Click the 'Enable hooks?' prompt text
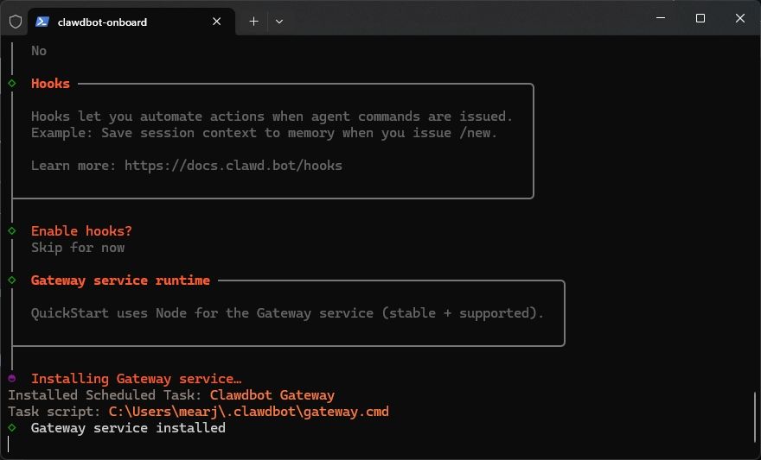This screenshot has height=460, width=761. tap(81, 231)
